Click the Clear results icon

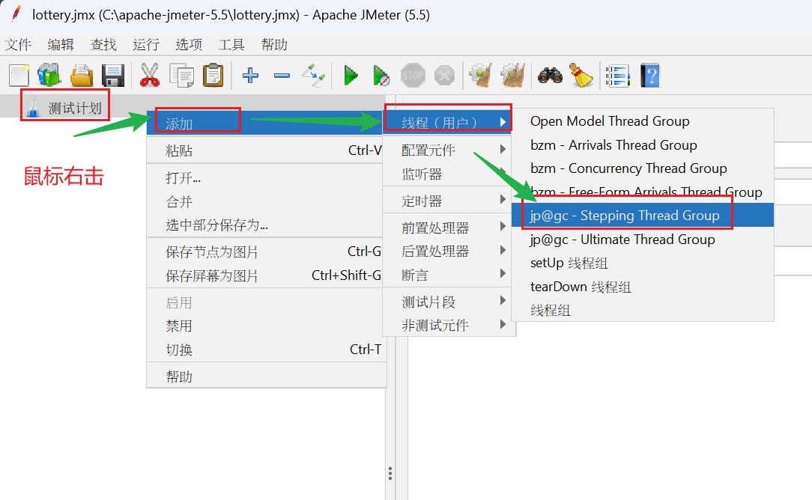point(481,76)
